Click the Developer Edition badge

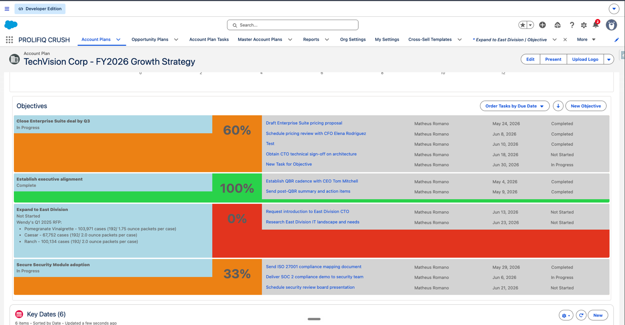pyautogui.click(x=40, y=9)
